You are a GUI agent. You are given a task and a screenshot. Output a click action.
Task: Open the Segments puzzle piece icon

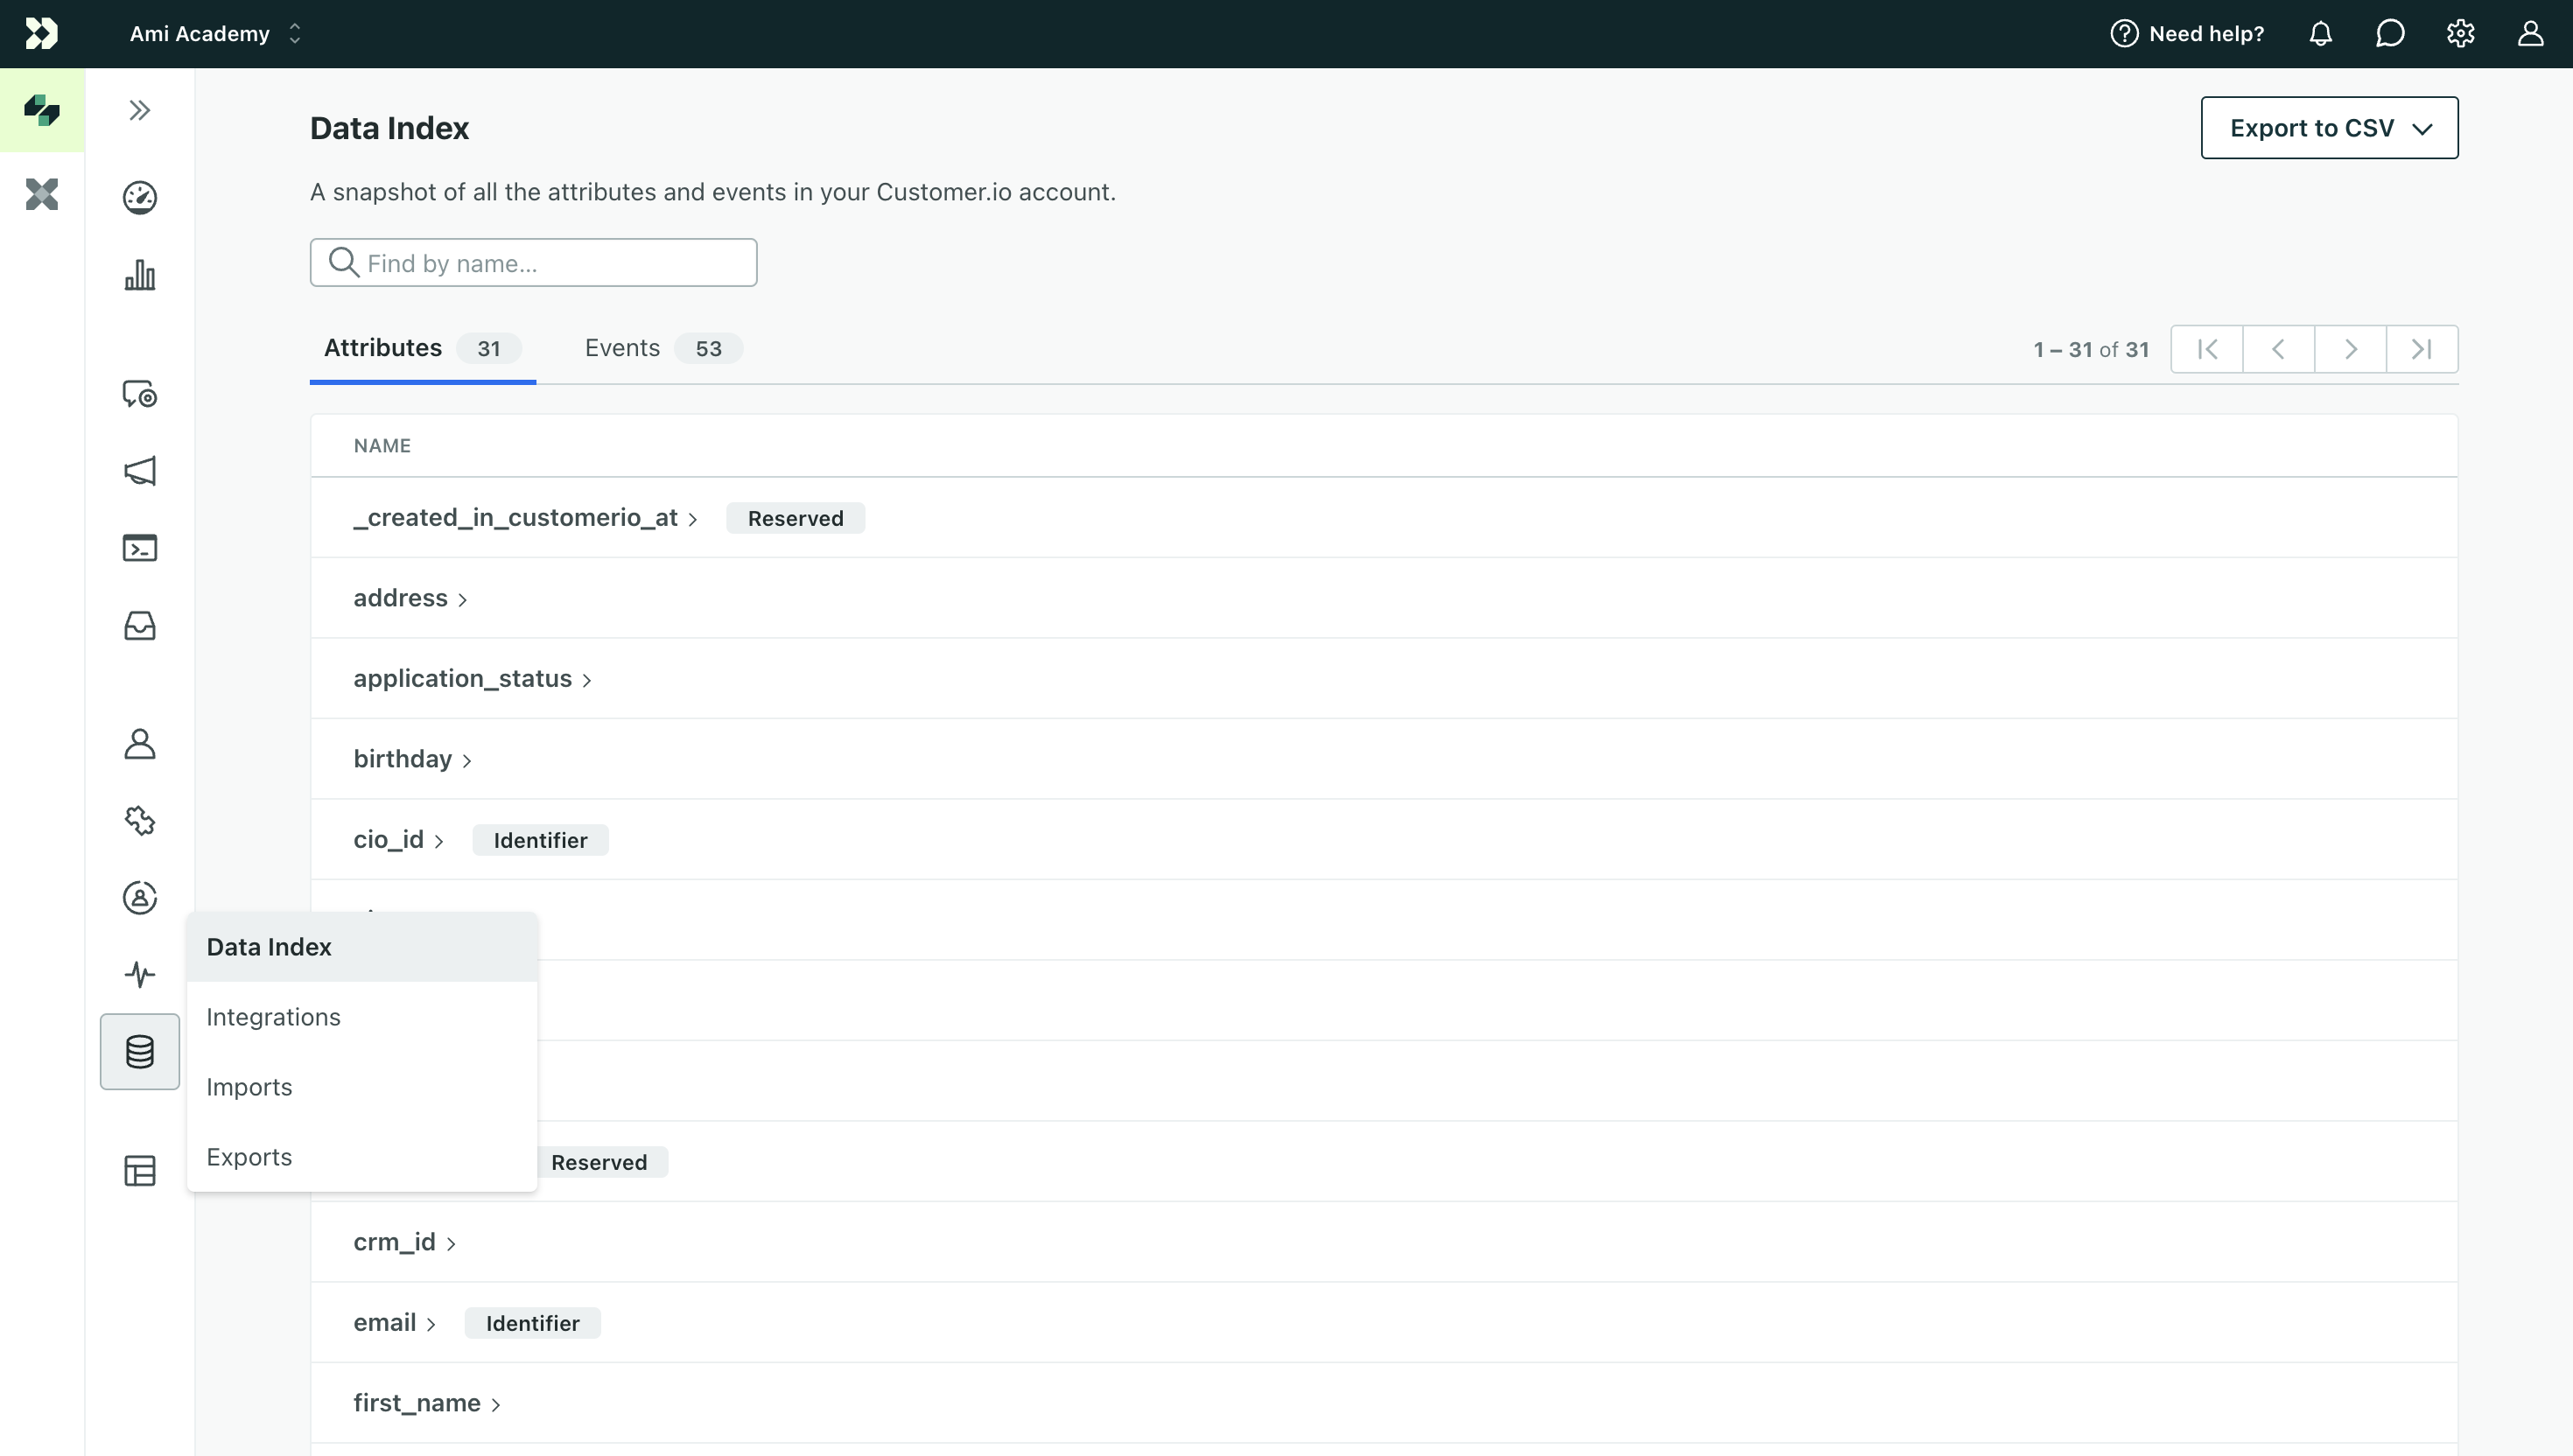140,821
